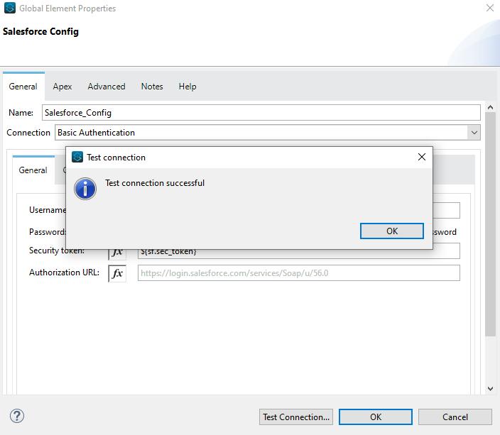Open the Help tab
Viewport: 500px width, 435px height.
(187, 87)
